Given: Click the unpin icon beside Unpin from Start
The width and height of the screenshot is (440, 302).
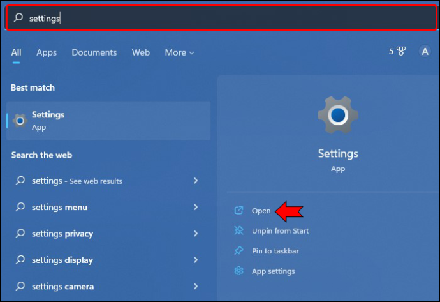Looking at the screenshot, I should (238, 230).
